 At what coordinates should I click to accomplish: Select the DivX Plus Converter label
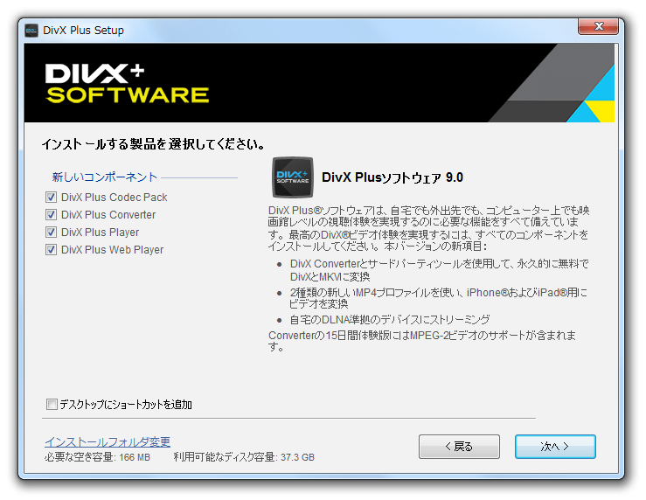pyautogui.click(x=108, y=214)
